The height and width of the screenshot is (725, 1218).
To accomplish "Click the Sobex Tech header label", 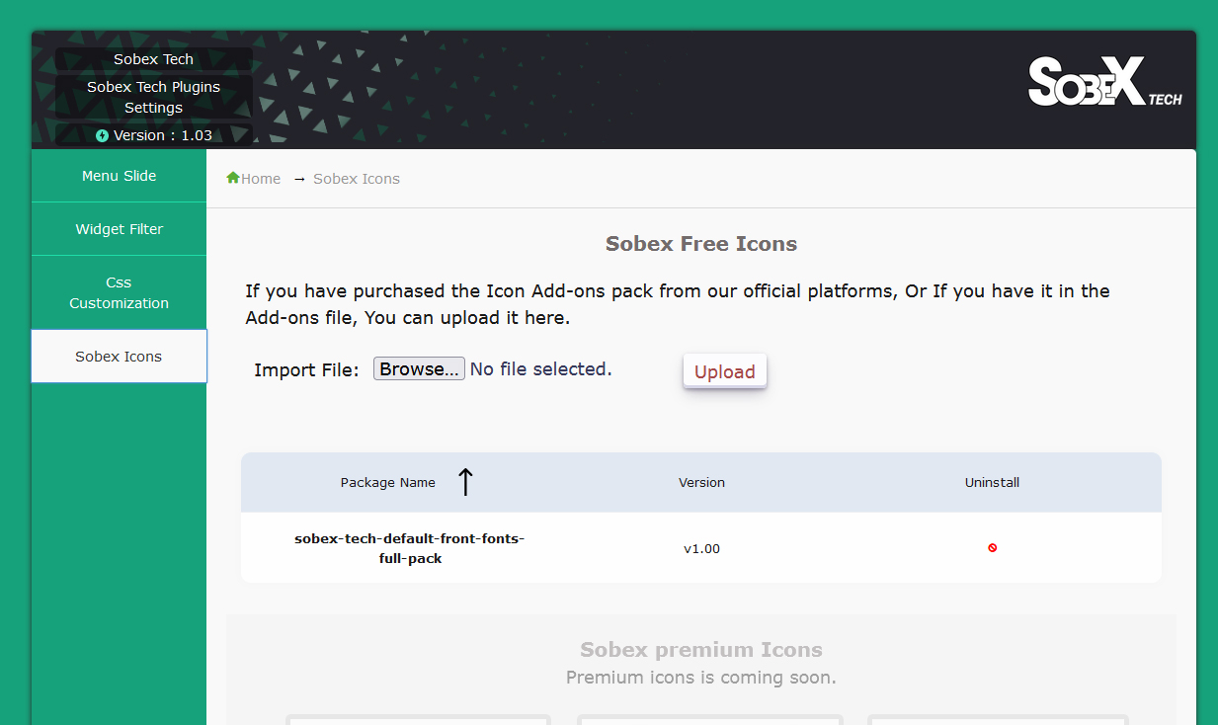I will (154, 59).
